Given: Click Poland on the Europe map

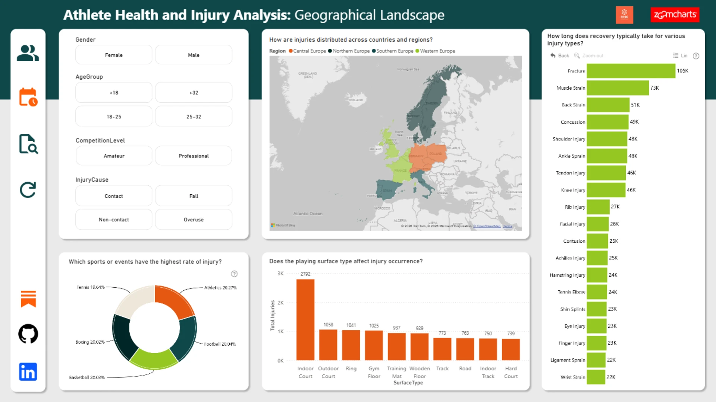Looking at the screenshot, I should 436,153.
